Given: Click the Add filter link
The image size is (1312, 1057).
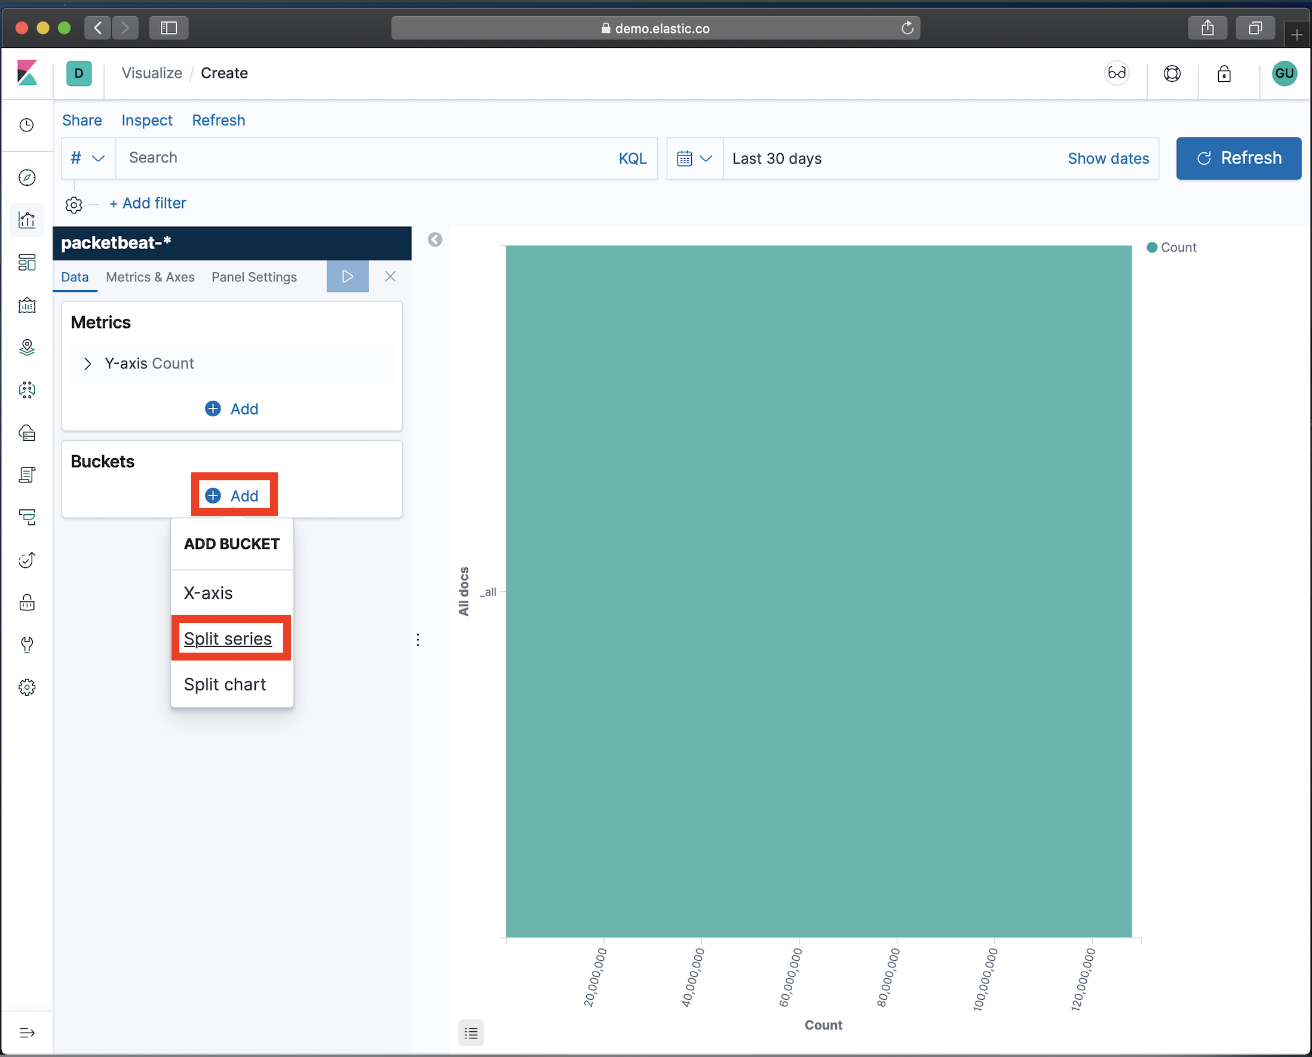Looking at the screenshot, I should click(x=148, y=204).
